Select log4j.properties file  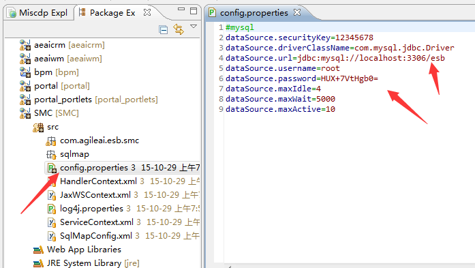[x=91, y=209]
